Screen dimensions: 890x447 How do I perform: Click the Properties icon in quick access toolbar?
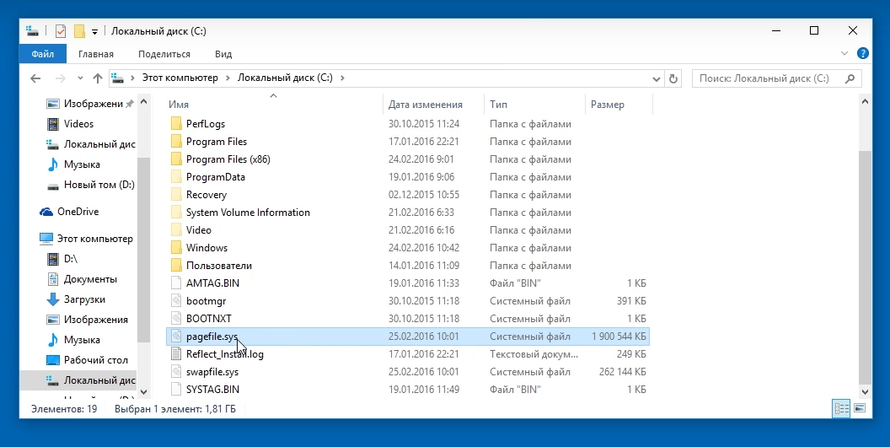tap(61, 31)
